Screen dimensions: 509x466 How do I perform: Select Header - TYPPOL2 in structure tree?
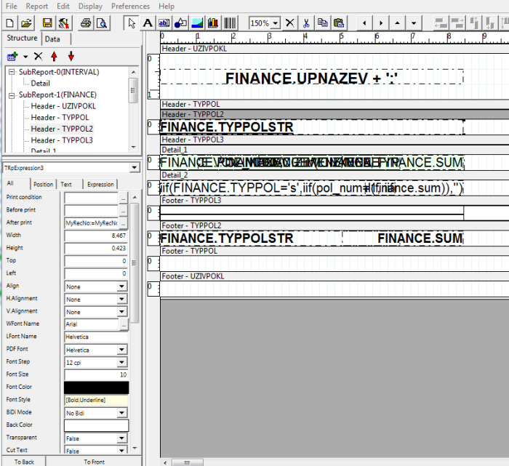(62, 129)
